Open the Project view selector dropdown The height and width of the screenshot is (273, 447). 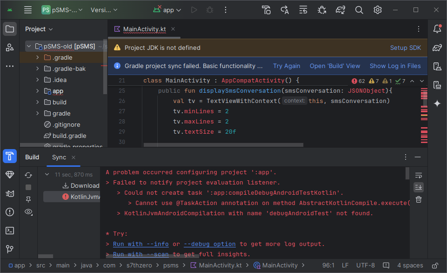[x=39, y=29]
